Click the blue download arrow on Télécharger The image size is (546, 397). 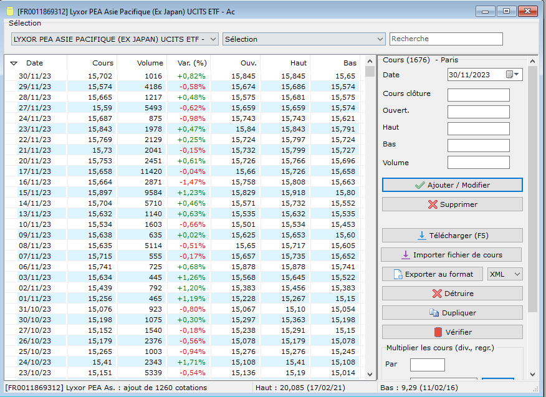coord(422,236)
